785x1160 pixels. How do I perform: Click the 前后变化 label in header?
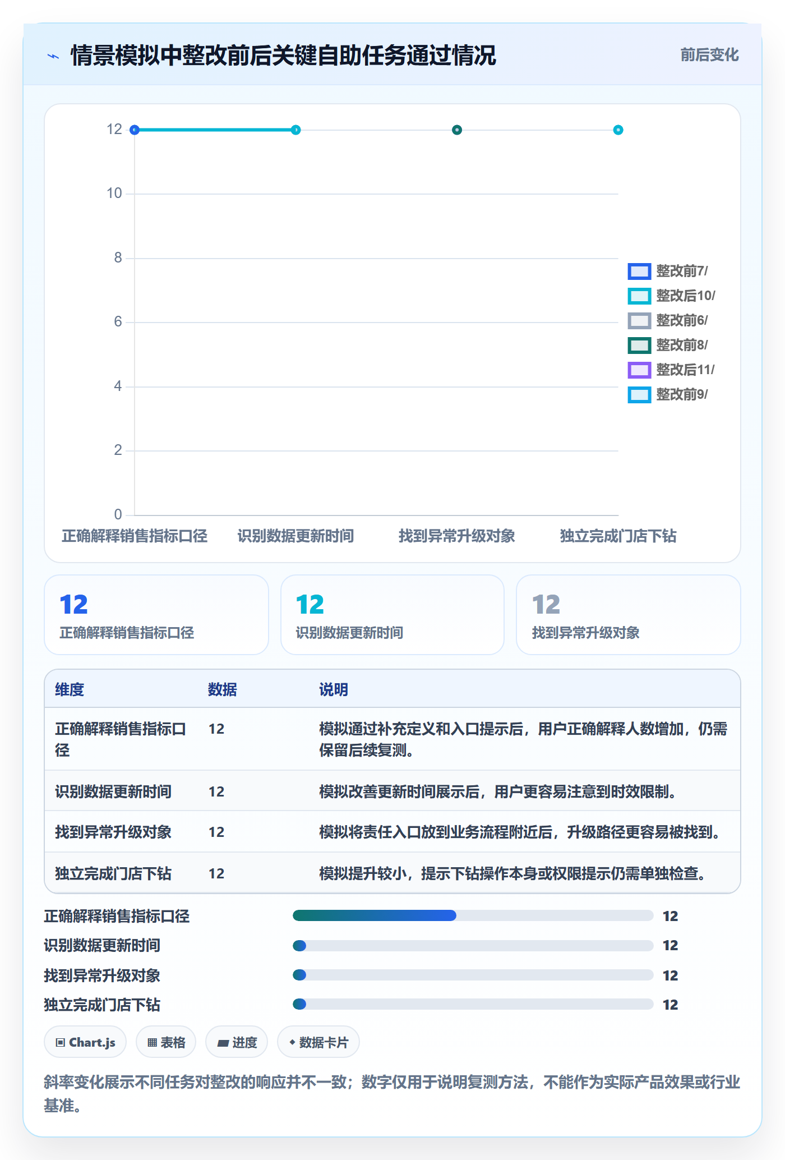click(x=709, y=54)
